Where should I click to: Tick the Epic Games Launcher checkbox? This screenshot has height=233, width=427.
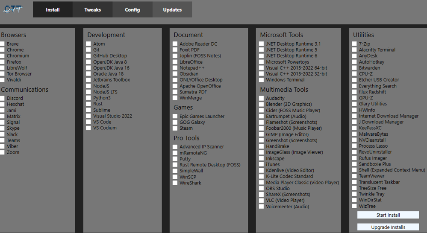tap(175, 116)
